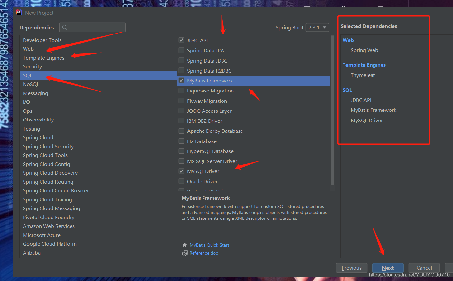Viewport: 453px width, 281px height.
Task: Check the Flyway Migration option
Action: click(182, 101)
